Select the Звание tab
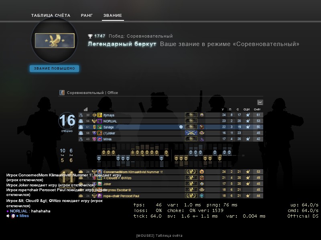 (x=113, y=15)
